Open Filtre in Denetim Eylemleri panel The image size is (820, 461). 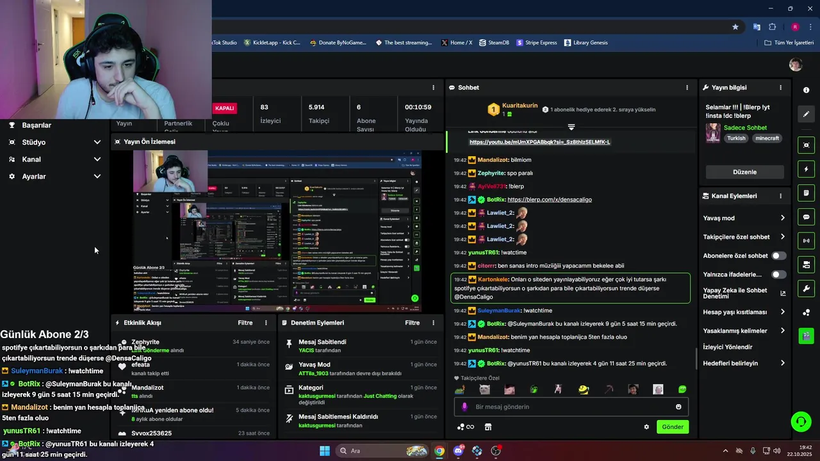click(413, 323)
